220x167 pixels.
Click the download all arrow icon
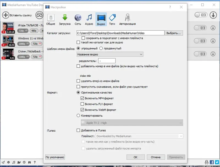coord(213,15)
